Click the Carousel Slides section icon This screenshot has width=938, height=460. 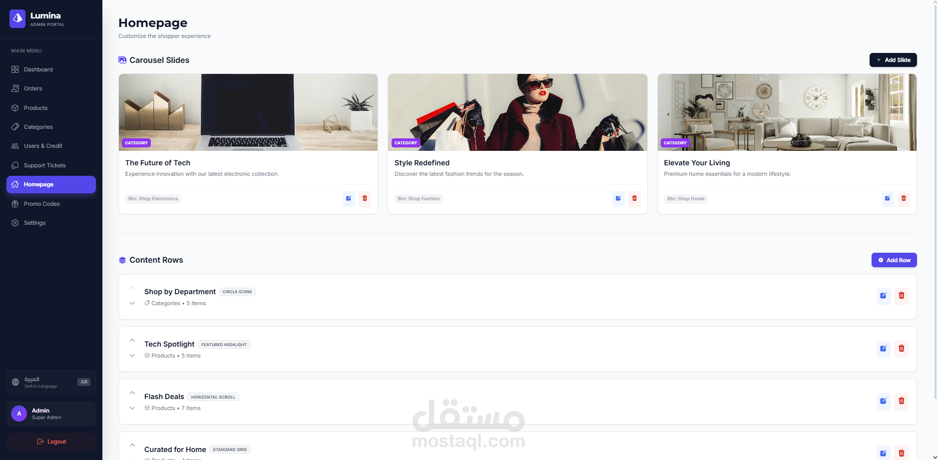coord(122,60)
